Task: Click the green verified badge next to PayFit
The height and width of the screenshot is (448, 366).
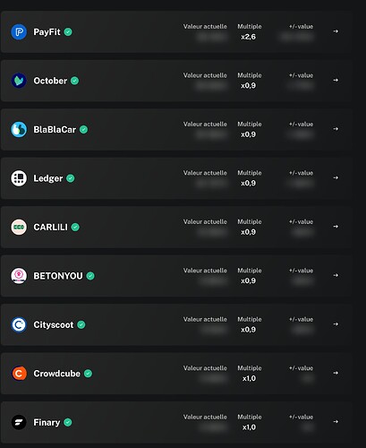Action: click(68, 32)
